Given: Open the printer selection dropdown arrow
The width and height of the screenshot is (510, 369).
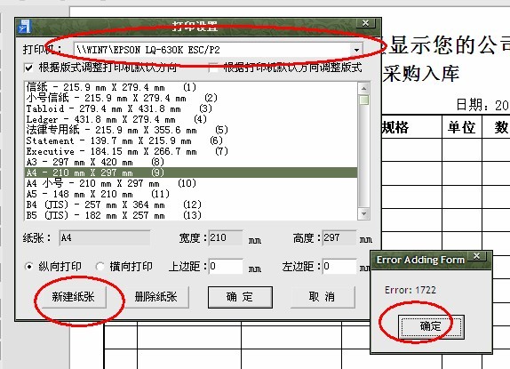Looking at the screenshot, I should (x=356, y=50).
